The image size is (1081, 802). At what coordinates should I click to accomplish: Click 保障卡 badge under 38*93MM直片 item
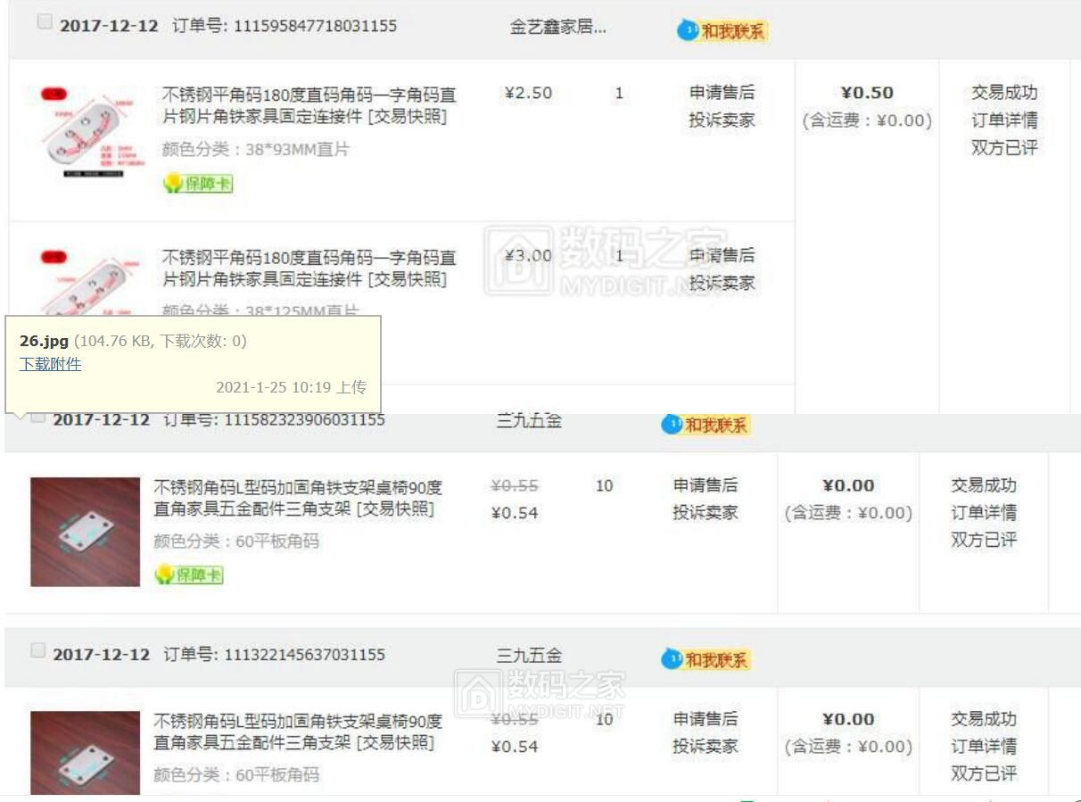click(198, 184)
